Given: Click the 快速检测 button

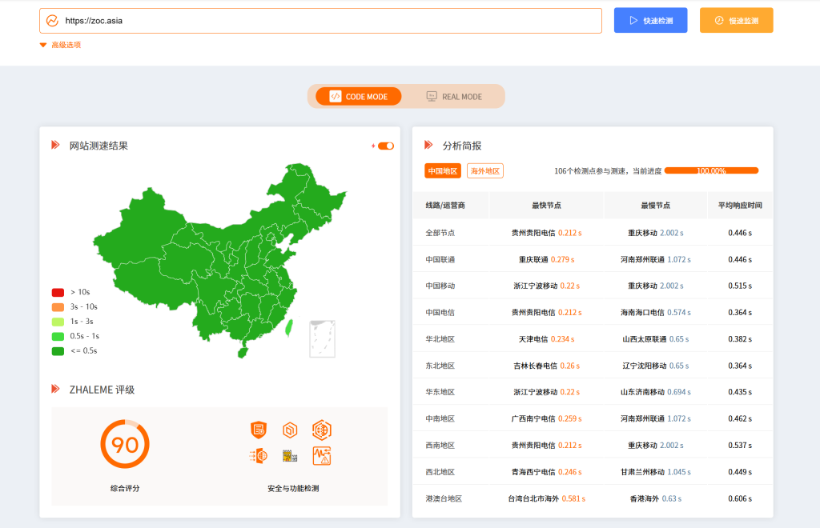Looking at the screenshot, I should pyautogui.click(x=650, y=21).
